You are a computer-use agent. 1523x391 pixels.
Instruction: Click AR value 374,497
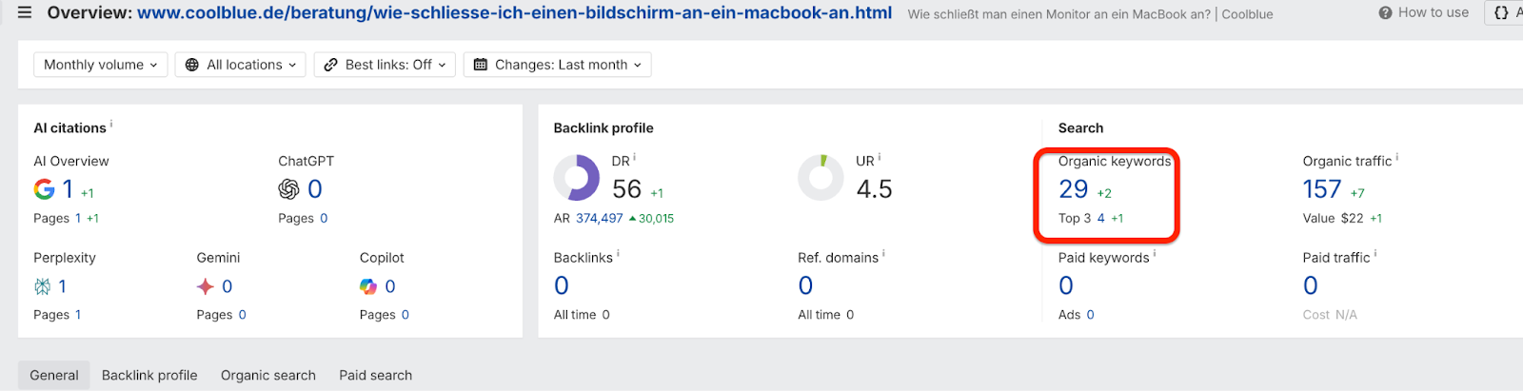coord(599,218)
